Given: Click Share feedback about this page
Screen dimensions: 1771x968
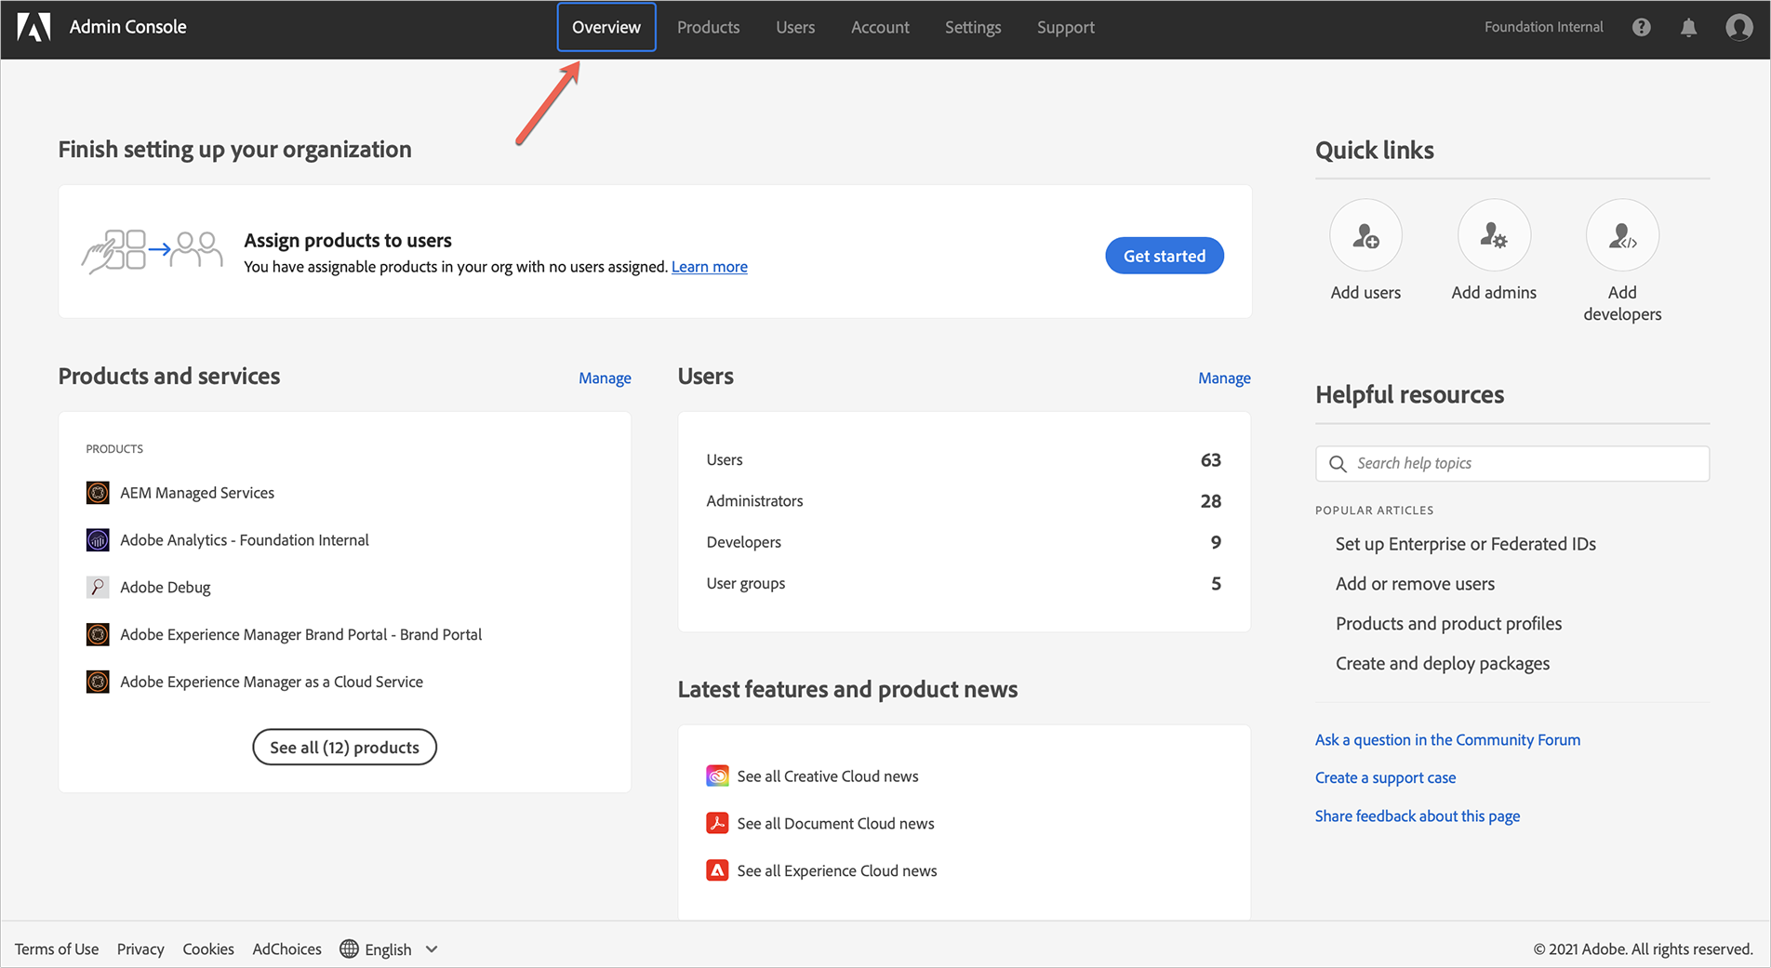Looking at the screenshot, I should 1418,816.
